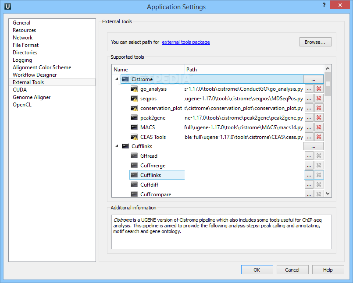Click the CEAS Tools warning icon
The width and height of the screenshot is (353, 283).
click(x=134, y=137)
